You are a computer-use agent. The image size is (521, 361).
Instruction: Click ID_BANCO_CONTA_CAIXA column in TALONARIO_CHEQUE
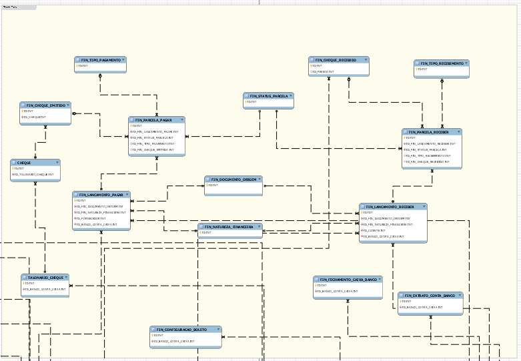pos(45,289)
